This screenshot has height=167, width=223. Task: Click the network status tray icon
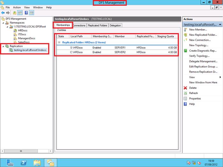pos(194,163)
